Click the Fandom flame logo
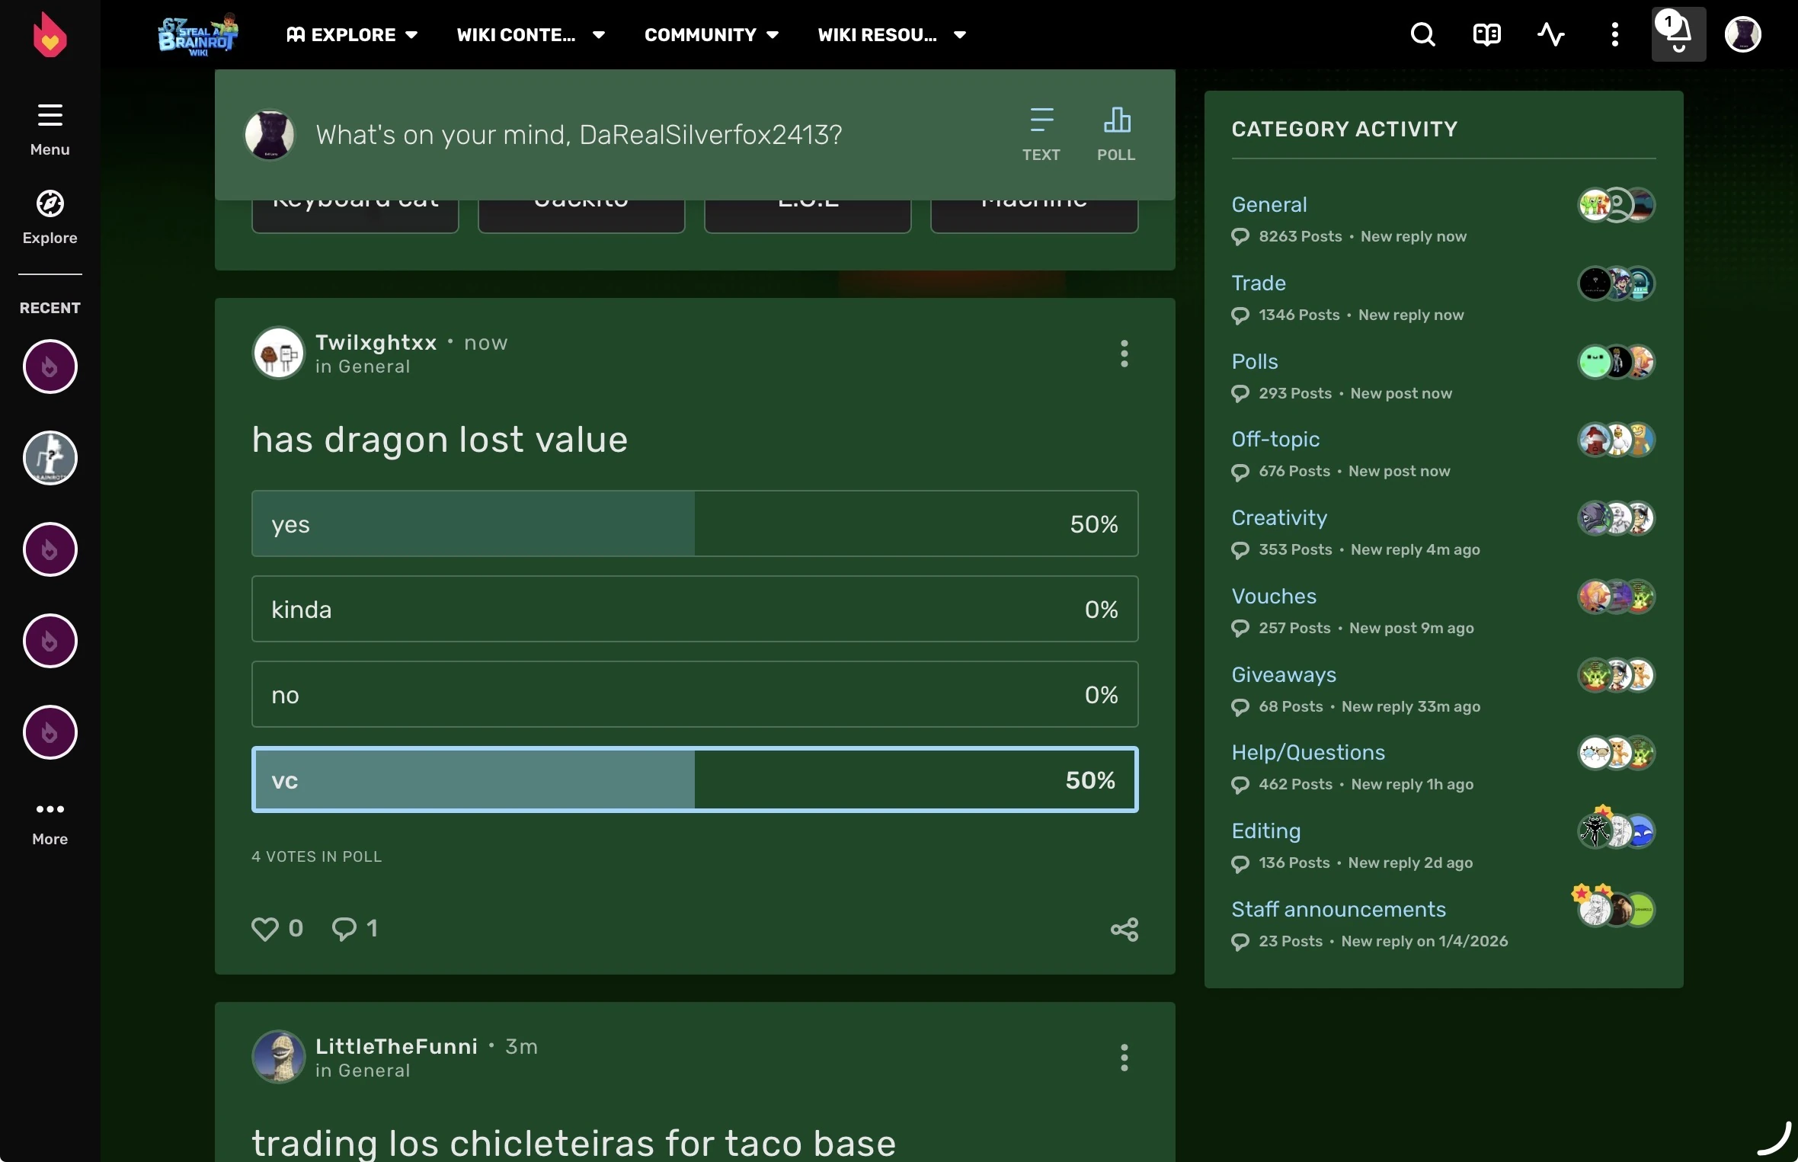The height and width of the screenshot is (1162, 1798). (50, 35)
